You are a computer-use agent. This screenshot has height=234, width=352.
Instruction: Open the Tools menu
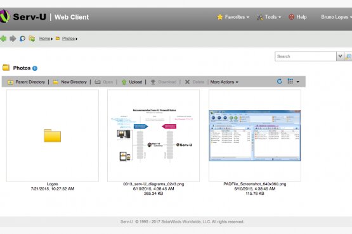269,17
